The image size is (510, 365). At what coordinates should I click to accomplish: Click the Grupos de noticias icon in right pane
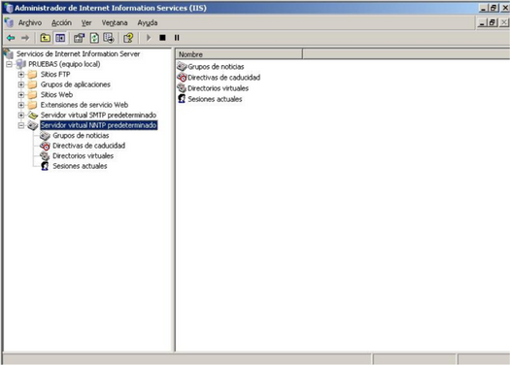tap(182, 66)
